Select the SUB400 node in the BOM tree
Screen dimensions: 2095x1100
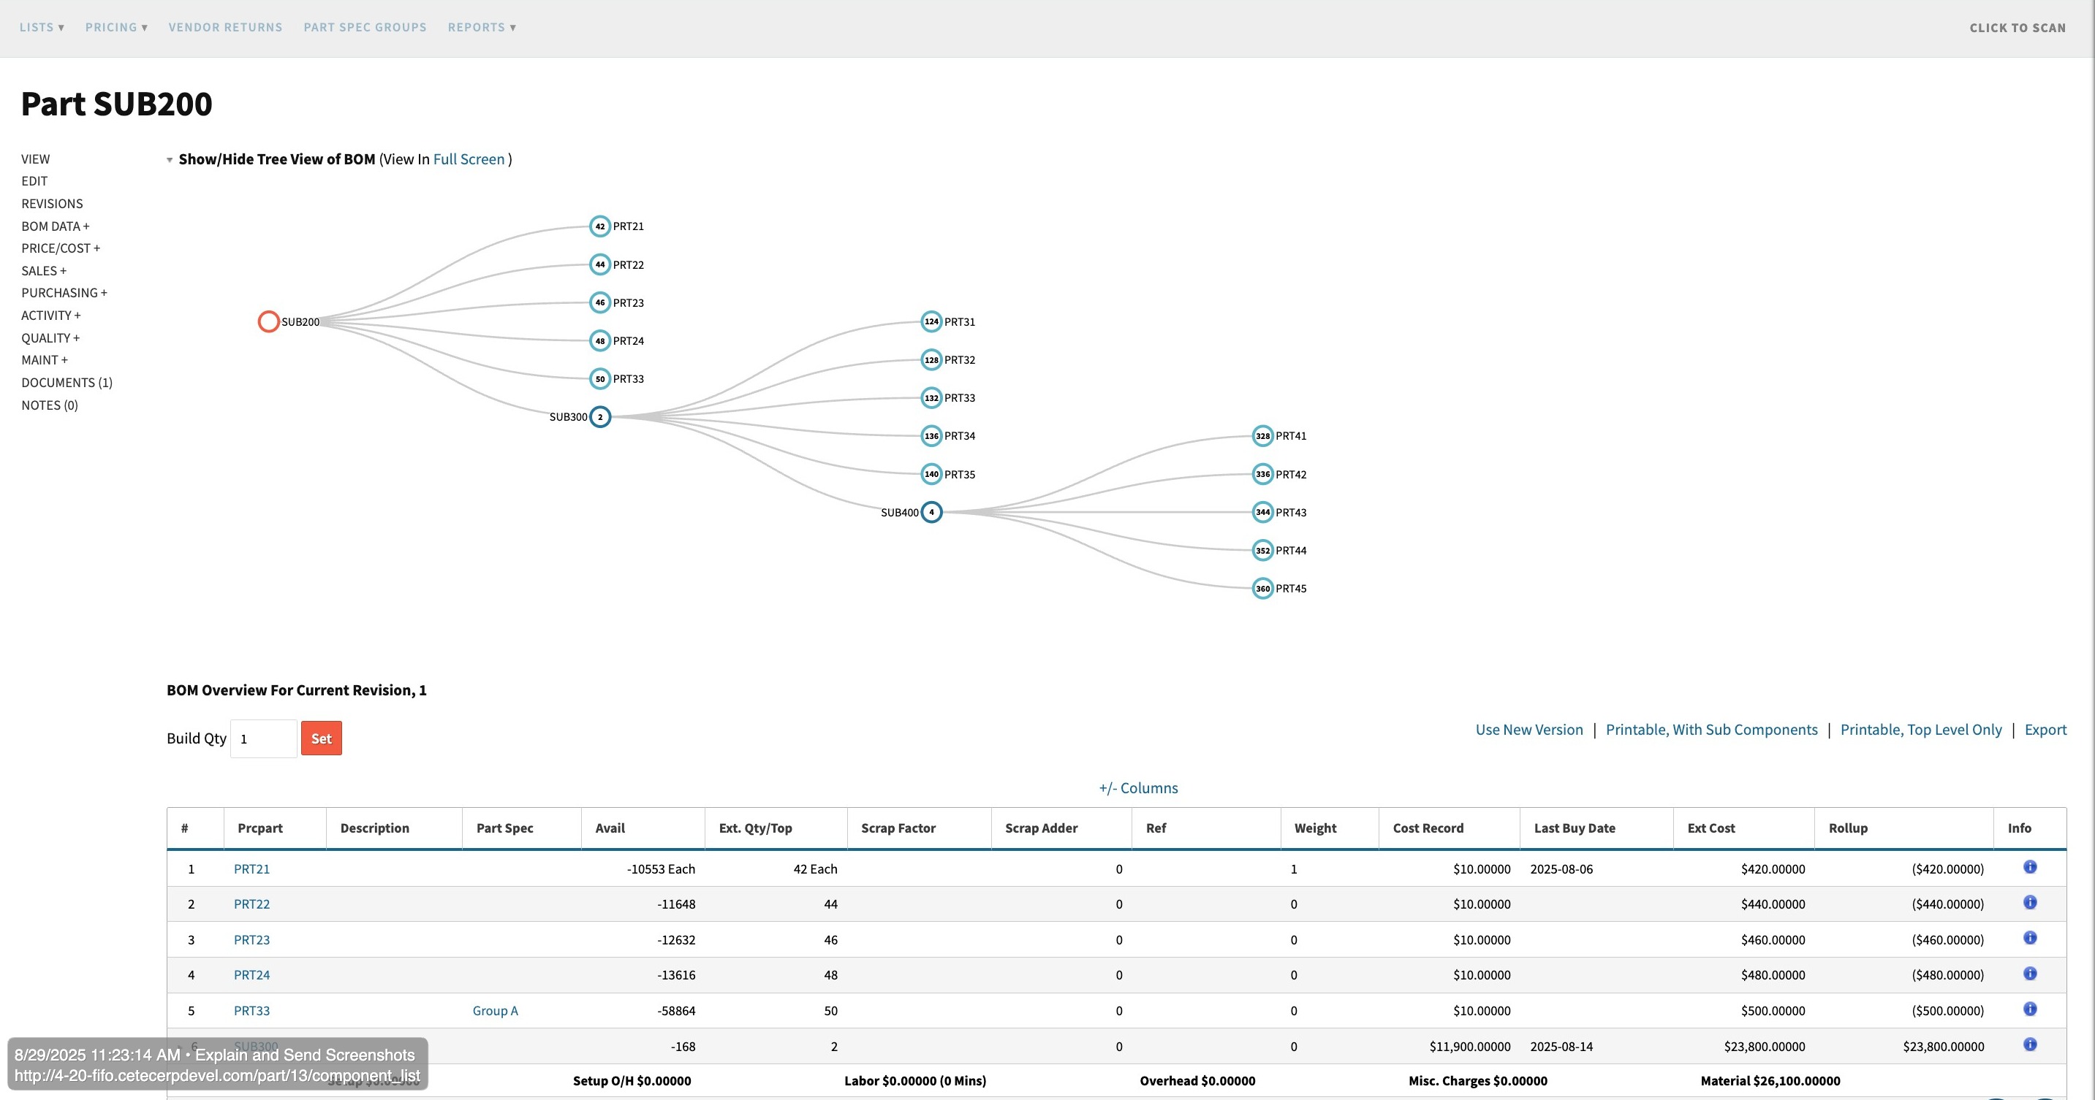tap(932, 512)
